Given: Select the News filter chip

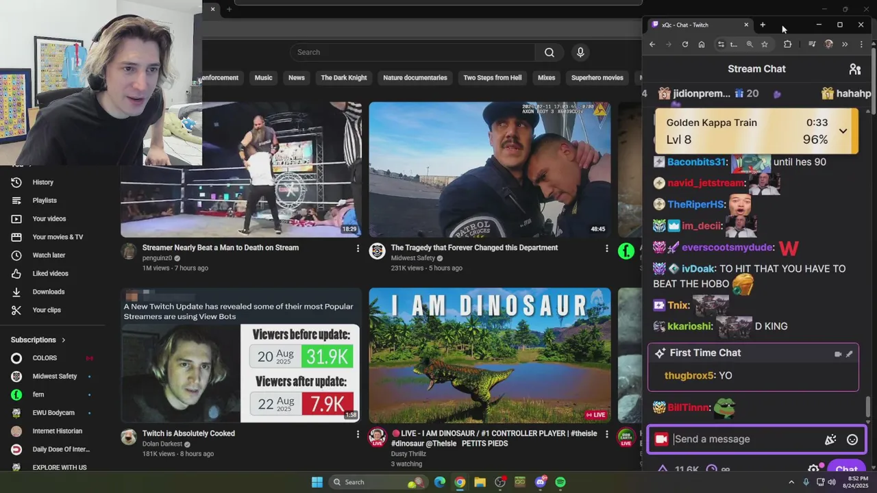Looking at the screenshot, I should pos(297,78).
